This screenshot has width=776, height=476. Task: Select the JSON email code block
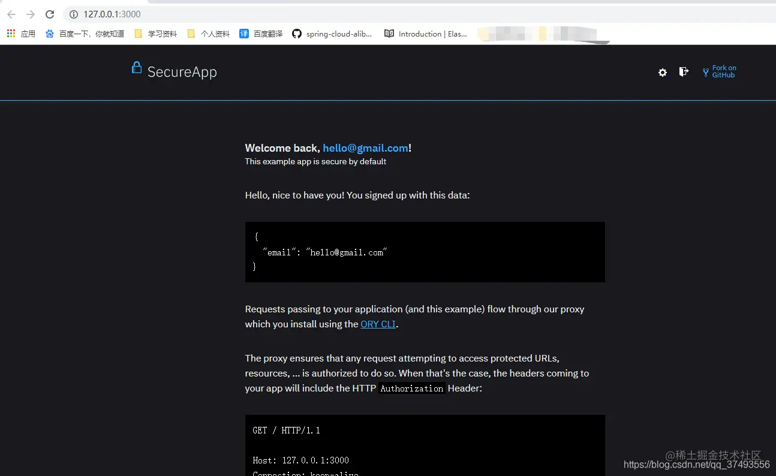click(425, 252)
